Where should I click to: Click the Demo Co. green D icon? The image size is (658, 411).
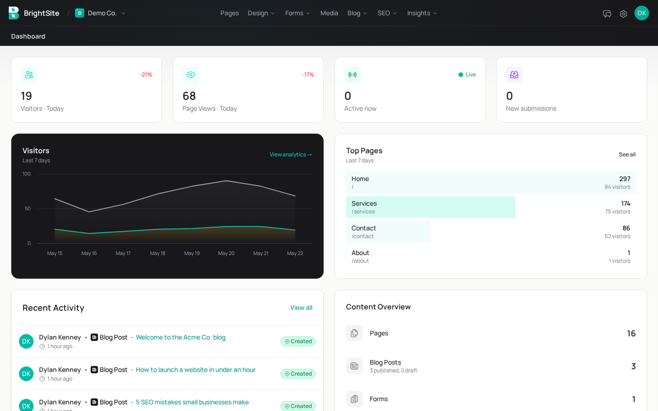tap(80, 13)
